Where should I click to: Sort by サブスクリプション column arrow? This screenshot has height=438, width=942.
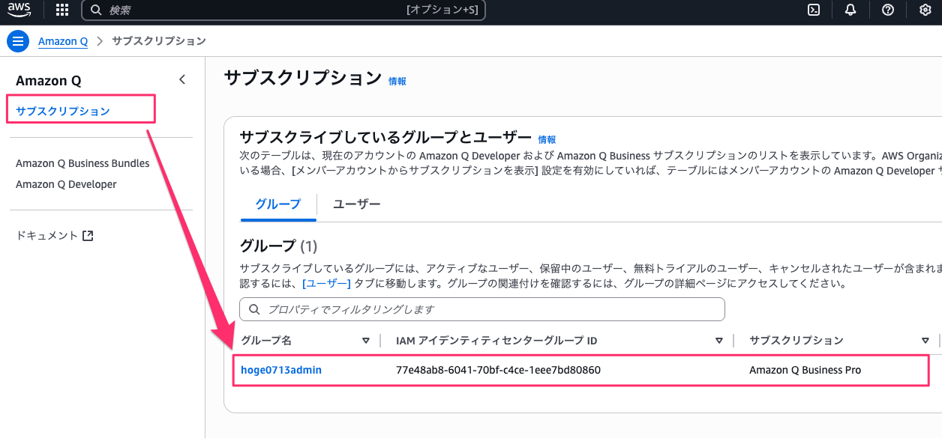click(x=925, y=341)
